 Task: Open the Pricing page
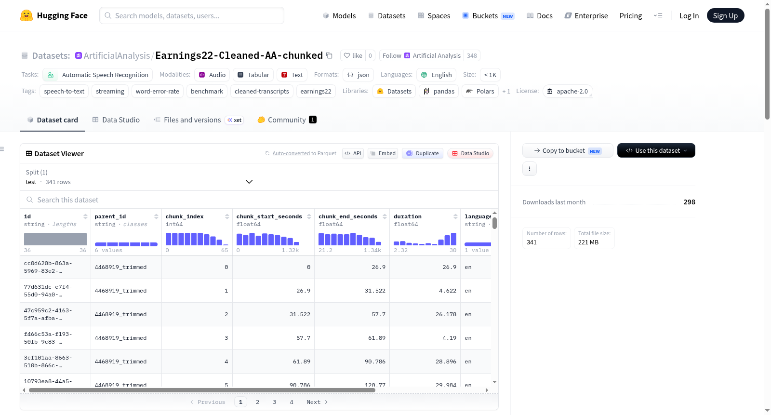(631, 16)
